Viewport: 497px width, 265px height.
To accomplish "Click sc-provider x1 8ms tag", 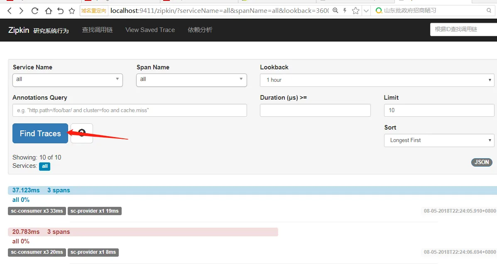I will [x=93, y=252].
